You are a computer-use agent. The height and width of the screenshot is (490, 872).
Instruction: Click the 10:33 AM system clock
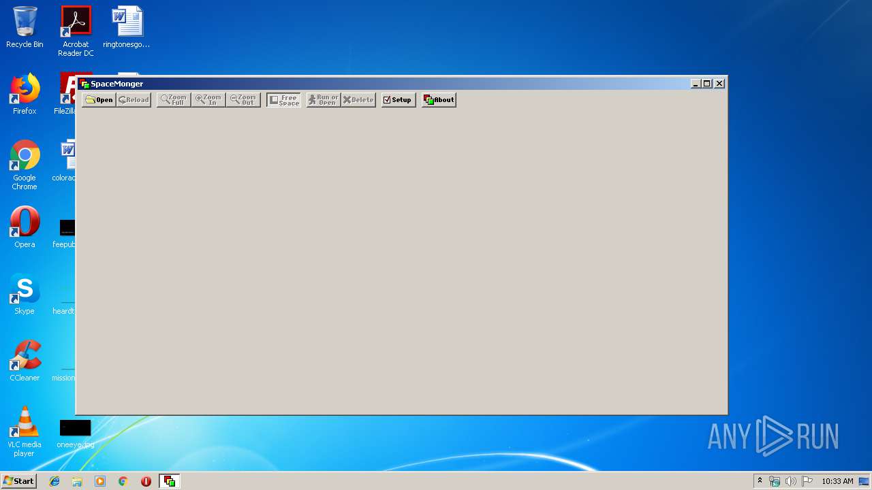[x=837, y=481]
